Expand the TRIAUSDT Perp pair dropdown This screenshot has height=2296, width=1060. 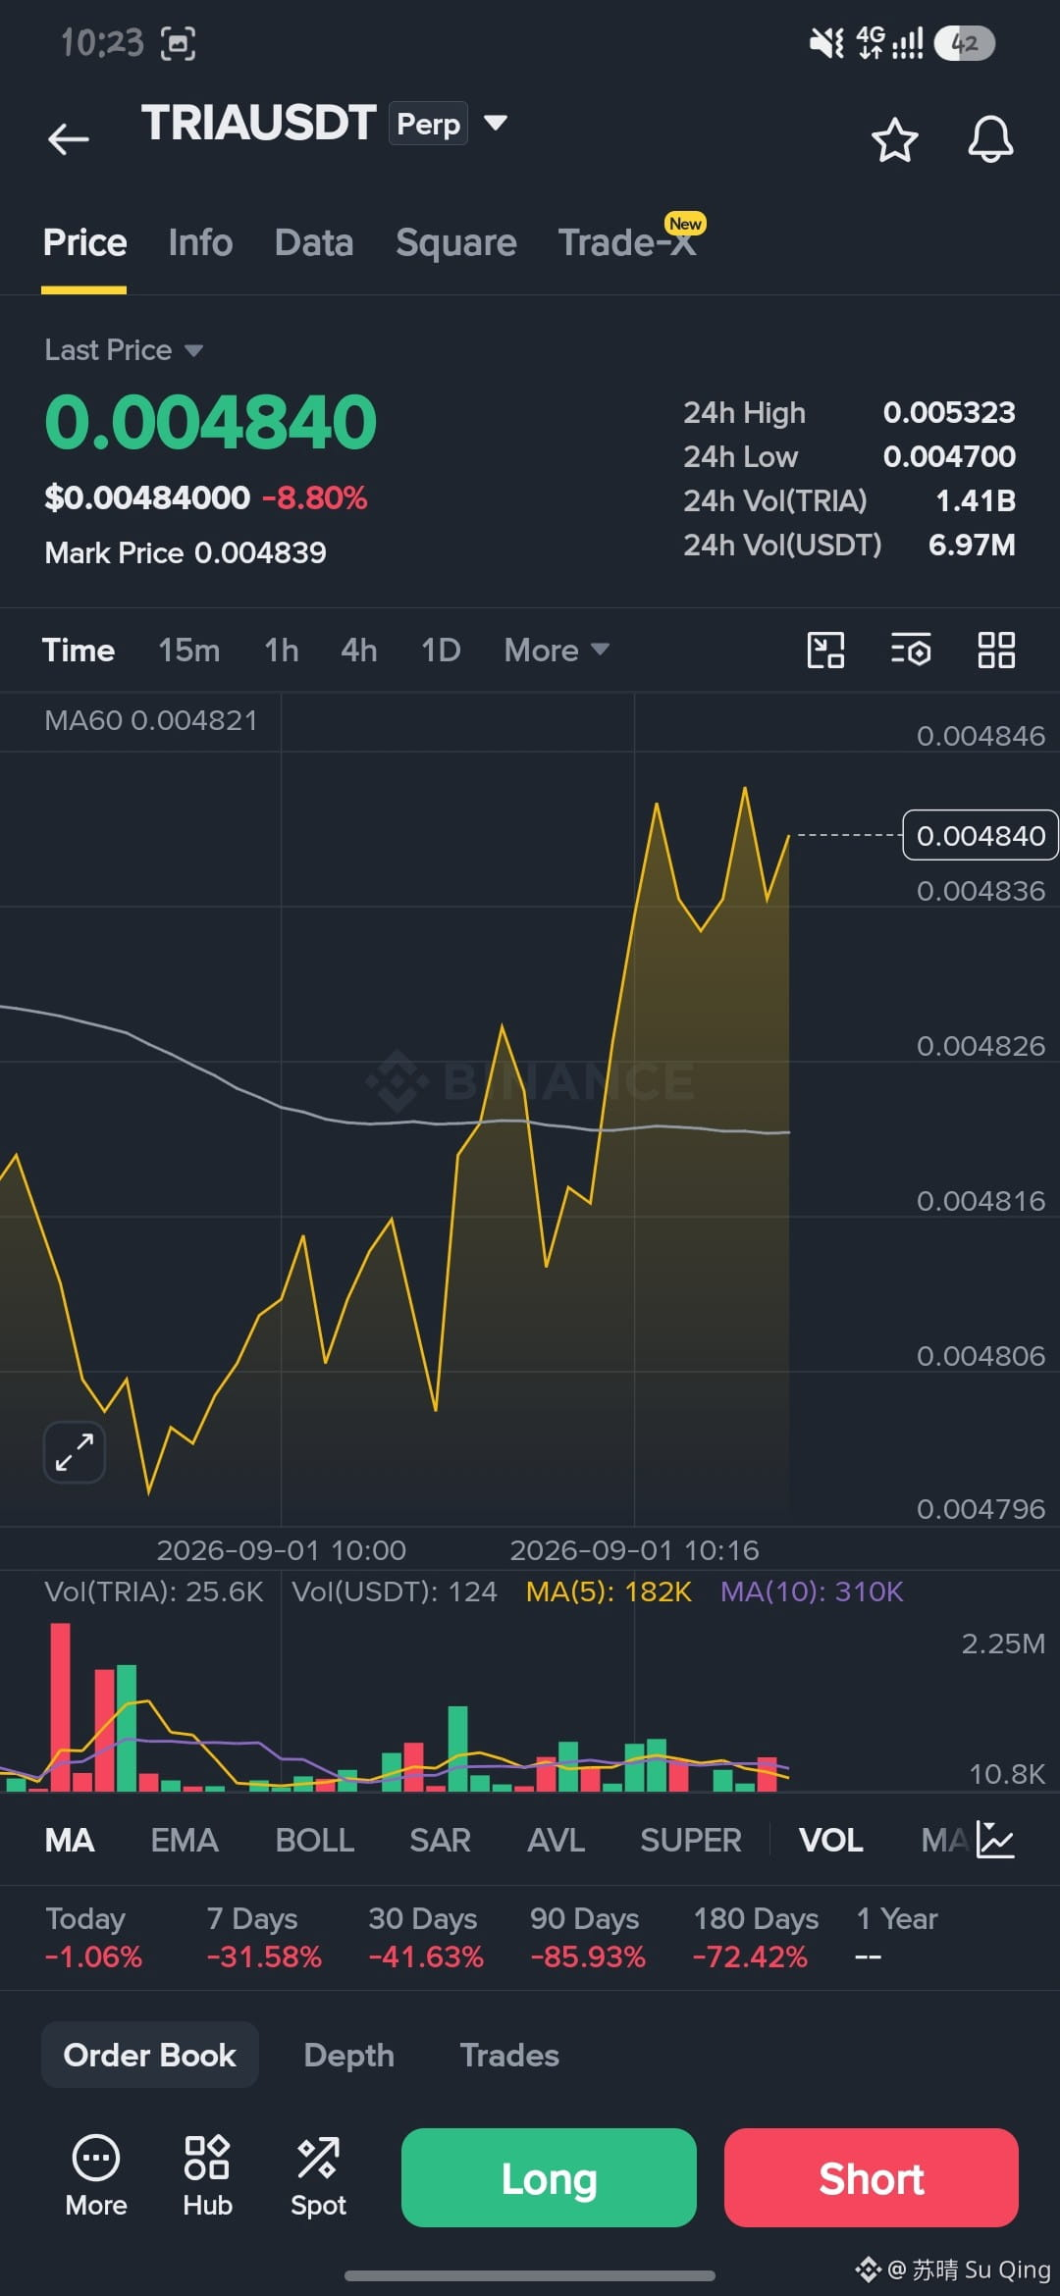(496, 123)
